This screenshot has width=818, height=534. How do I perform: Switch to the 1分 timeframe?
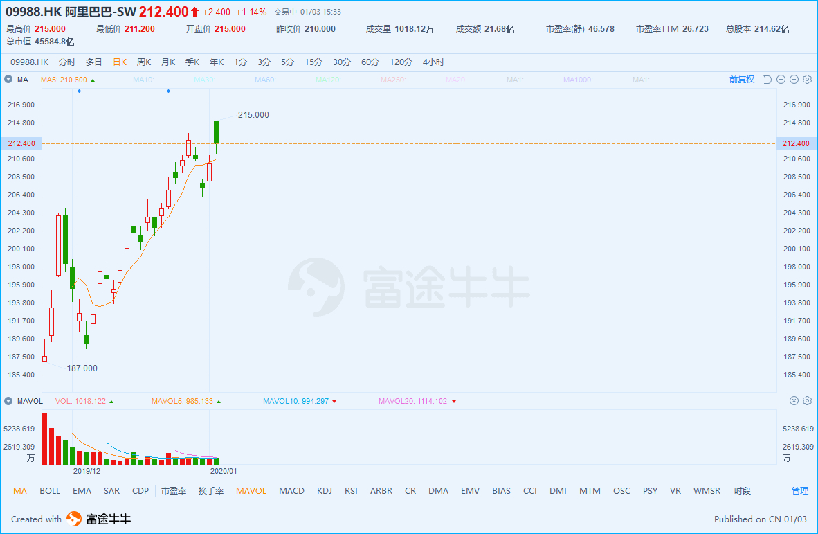point(240,62)
